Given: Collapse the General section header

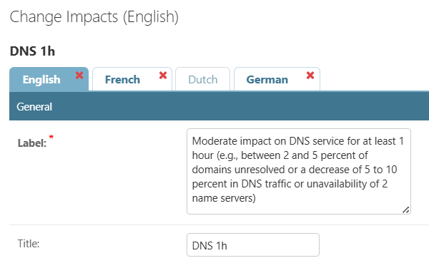Looking at the screenshot, I should 219,106.
